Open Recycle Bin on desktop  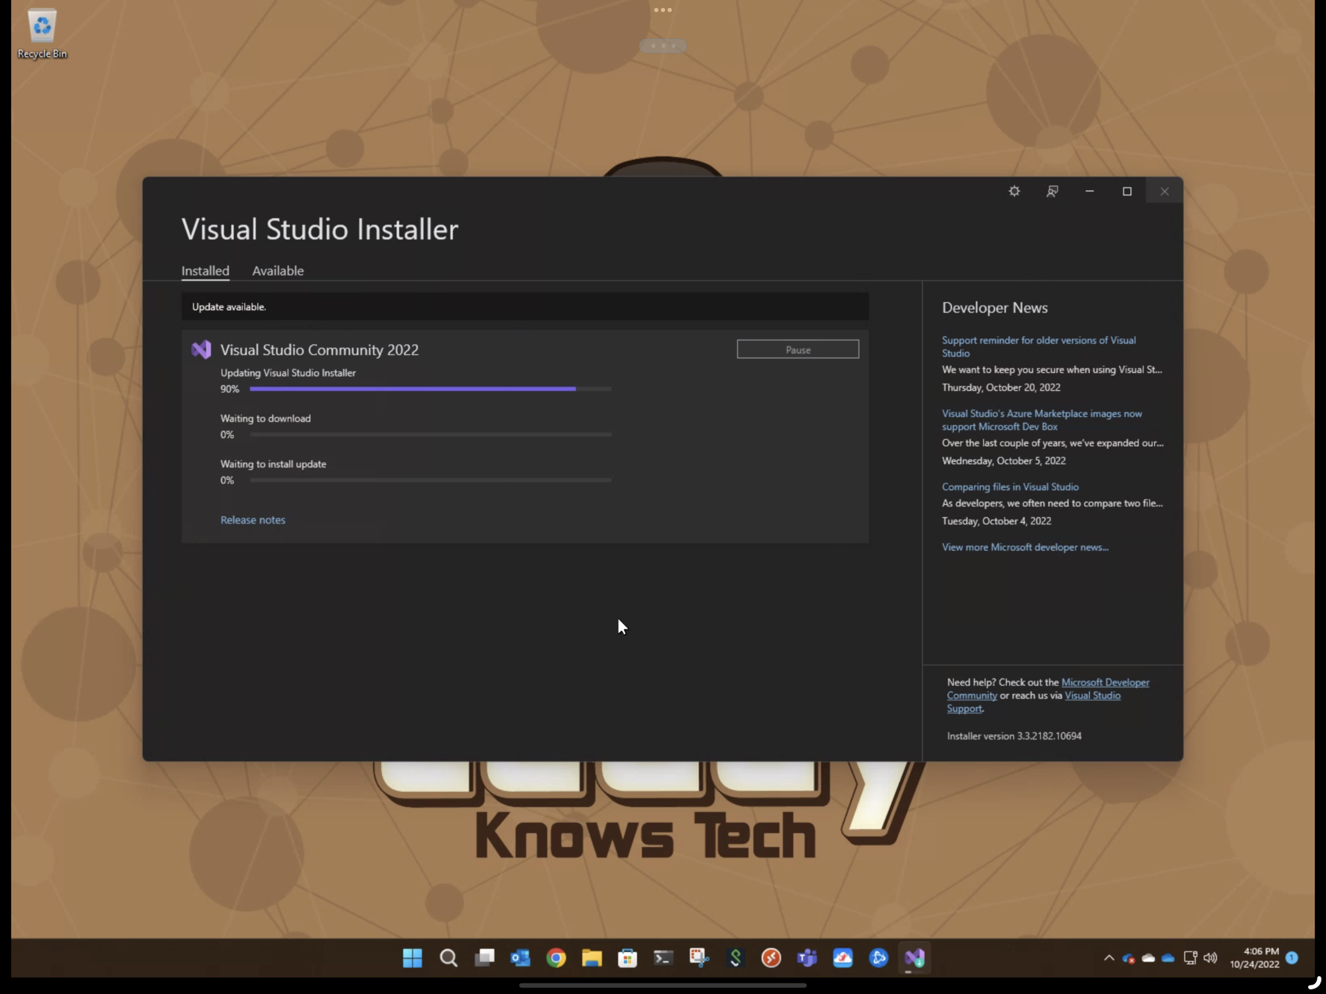[x=42, y=33]
